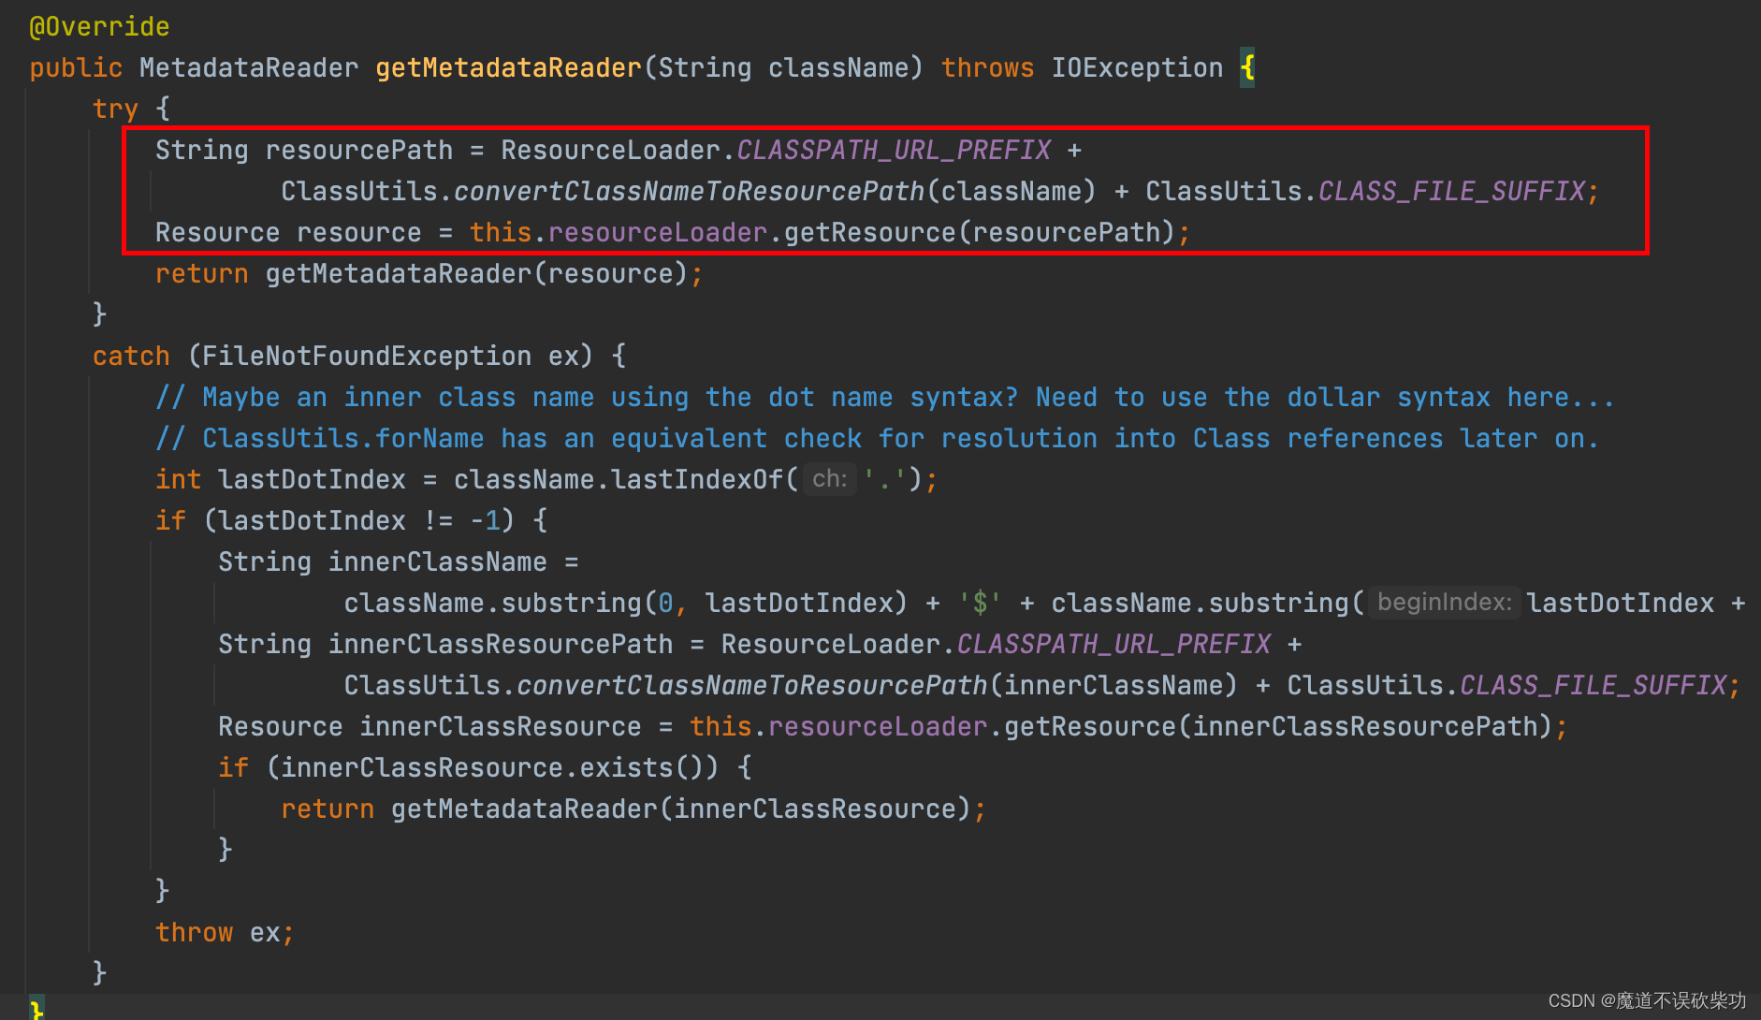Click the '$' character literal
Image resolution: width=1761 pixels, height=1020 pixels.
(x=980, y=603)
